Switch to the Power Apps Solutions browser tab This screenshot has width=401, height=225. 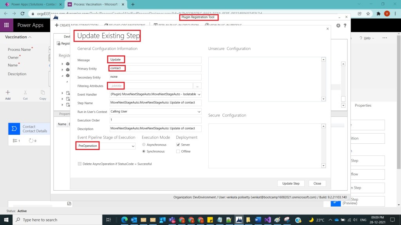pos(31,4)
